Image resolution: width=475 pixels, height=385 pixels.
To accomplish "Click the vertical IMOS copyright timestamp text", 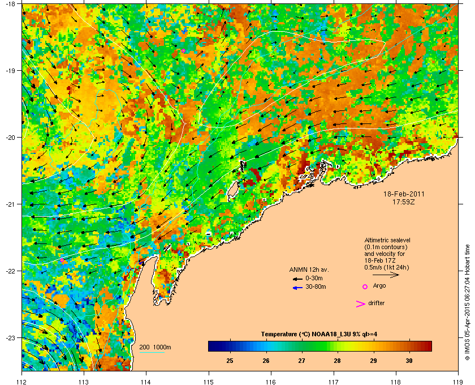I will pos(467,302).
